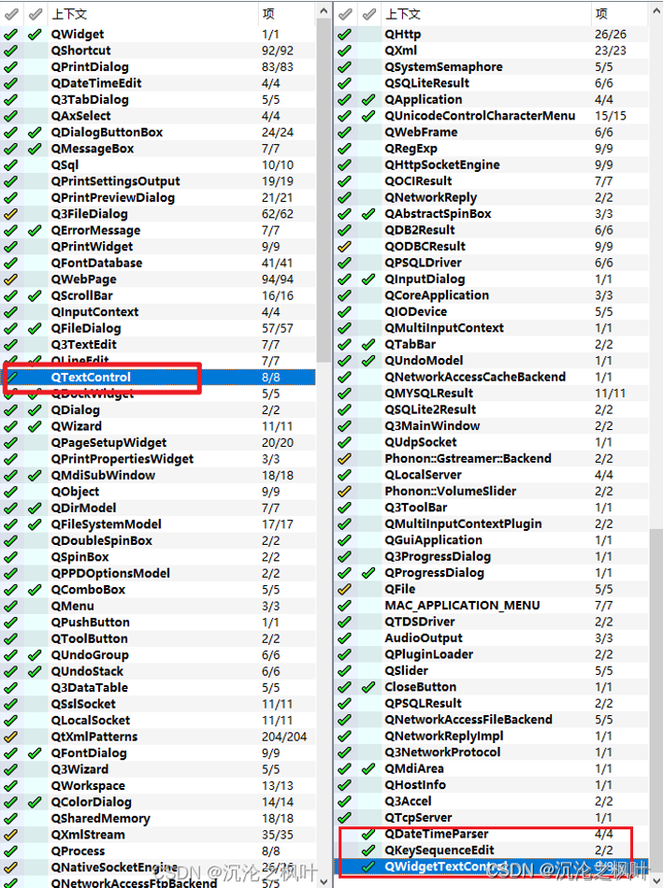This screenshot has height=888, width=663.
Task: Click the green checkmark next to QRegExp
Action: pos(344,149)
